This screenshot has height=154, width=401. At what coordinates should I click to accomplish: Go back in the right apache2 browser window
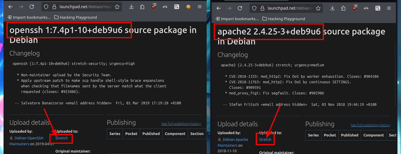(219, 8)
